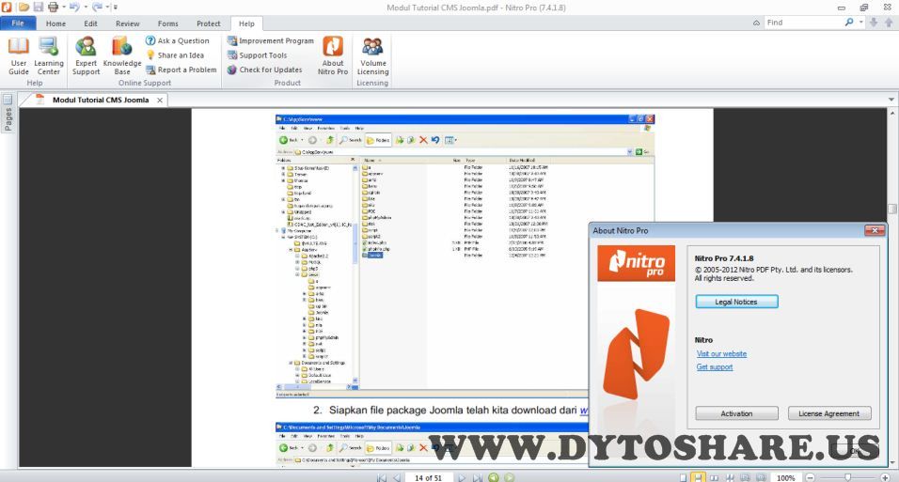
Task: Open the document tabs list dropdown
Action: coord(891,100)
